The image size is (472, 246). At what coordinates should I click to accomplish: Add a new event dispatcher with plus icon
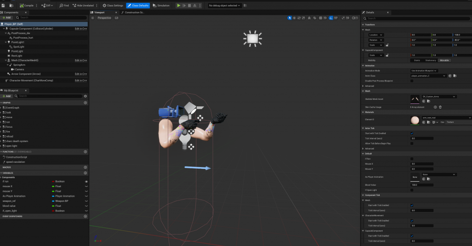coord(85,216)
